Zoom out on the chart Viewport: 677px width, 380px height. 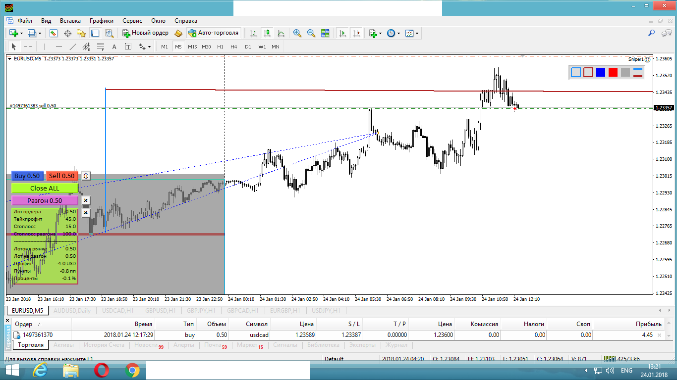311,33
